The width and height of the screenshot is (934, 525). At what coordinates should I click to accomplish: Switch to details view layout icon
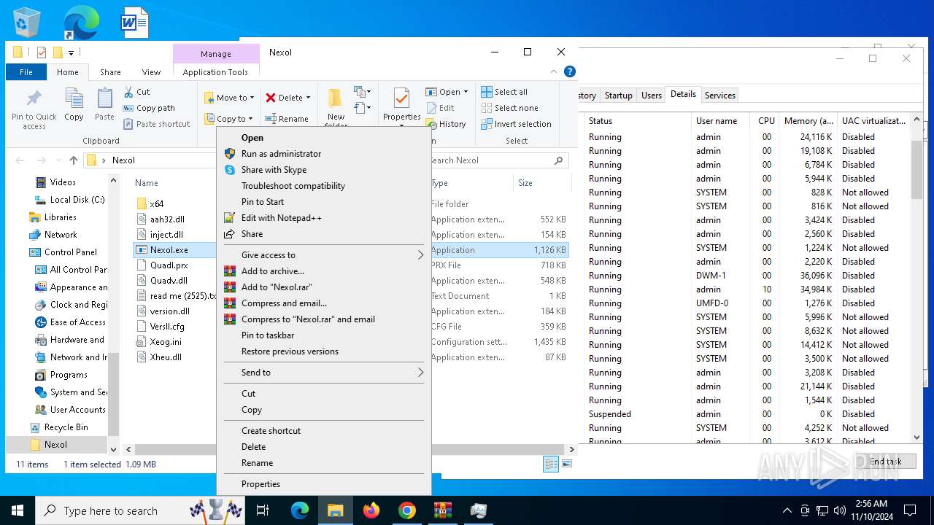[551, 464]
